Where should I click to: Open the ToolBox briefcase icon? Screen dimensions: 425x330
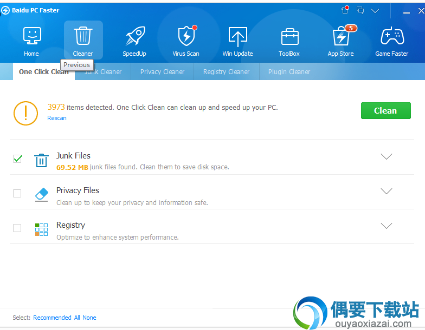289,37
